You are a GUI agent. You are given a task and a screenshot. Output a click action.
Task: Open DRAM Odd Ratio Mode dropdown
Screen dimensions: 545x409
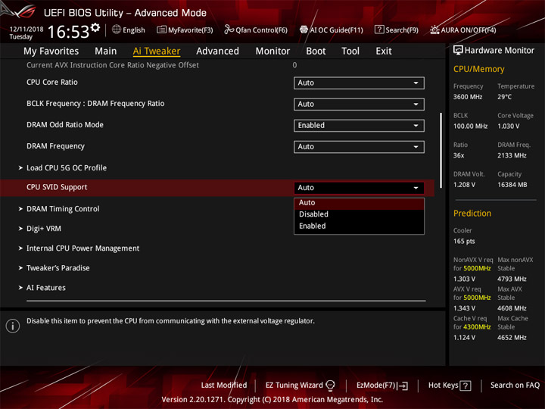click(x=359, y=125)
